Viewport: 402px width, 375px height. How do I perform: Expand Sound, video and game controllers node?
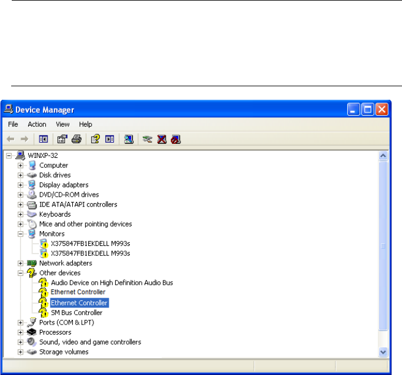pyautogui.click(x=21, y=342)
